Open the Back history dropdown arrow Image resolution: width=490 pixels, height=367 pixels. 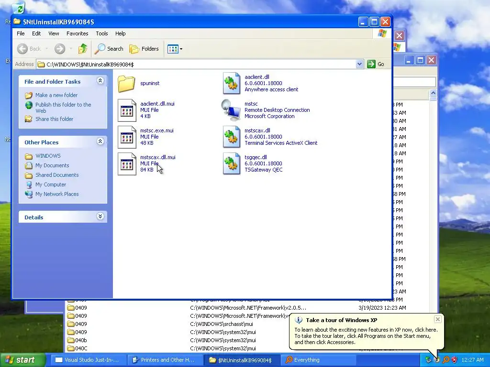point(47,49)
